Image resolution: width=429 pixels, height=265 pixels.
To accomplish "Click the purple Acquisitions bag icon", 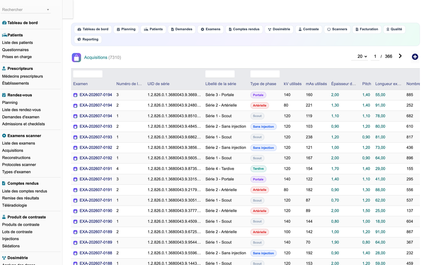I will coord(76,57).
